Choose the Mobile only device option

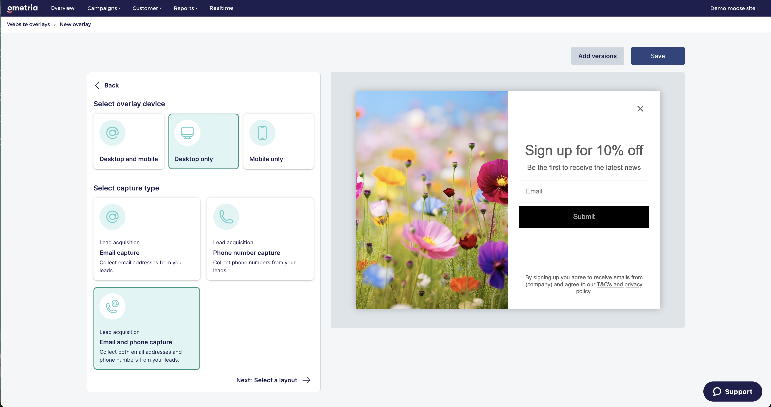point(278,141)
